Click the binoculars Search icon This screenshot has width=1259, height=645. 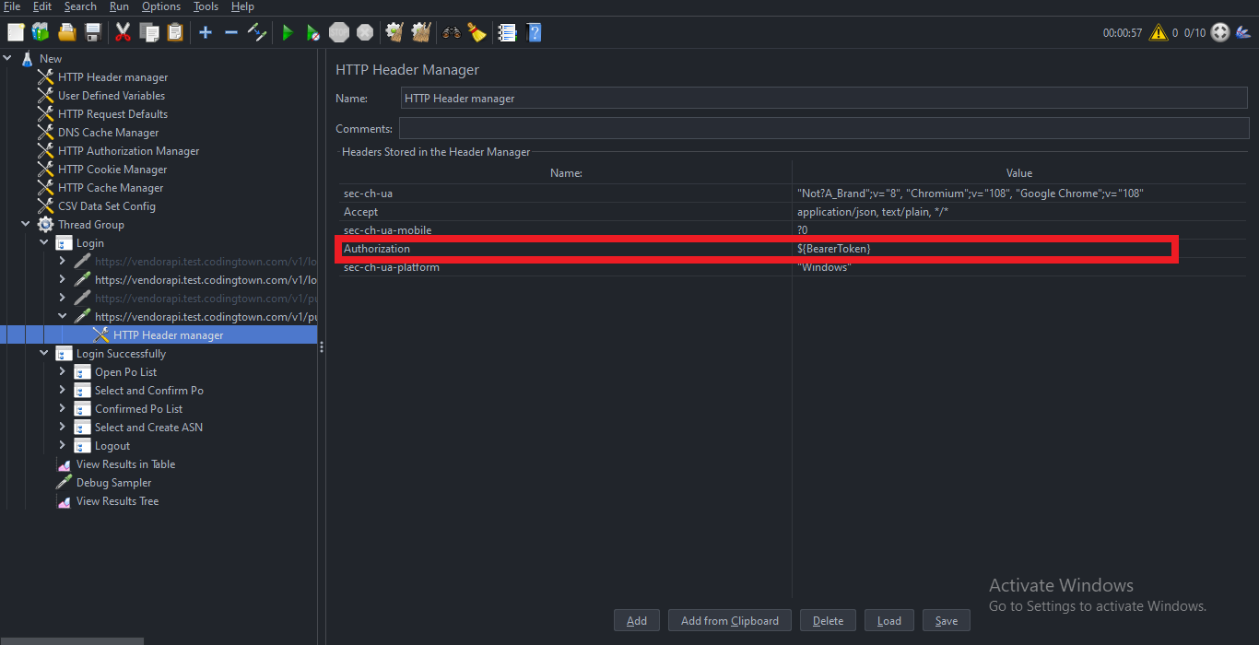click(x=452, y=32)
